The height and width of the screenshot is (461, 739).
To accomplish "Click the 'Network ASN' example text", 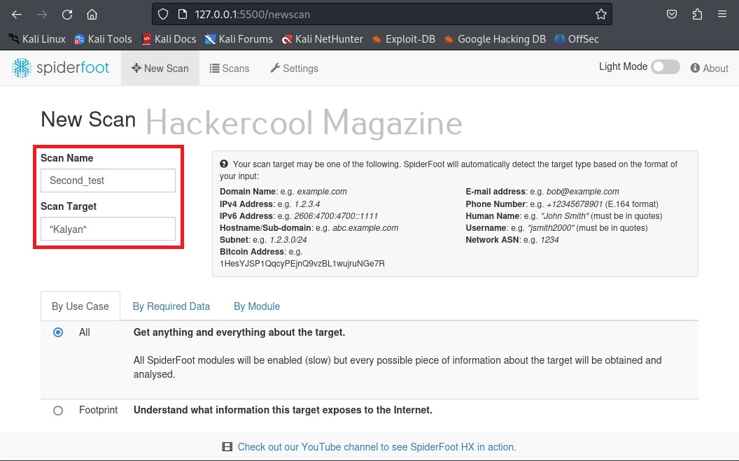I will pyautogui.click(x=512, y=240).
